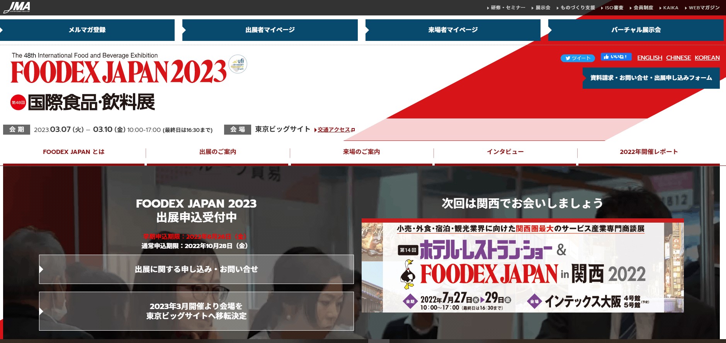Share via the Twitter ツイート button
Viewport: 726px width, 343px height.
click(x=578, y=58)
